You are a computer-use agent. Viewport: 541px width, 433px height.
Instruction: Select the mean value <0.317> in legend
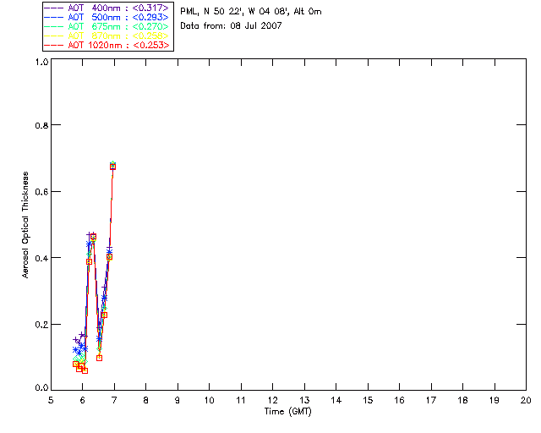pyautogui.click(x=150, y=8)
